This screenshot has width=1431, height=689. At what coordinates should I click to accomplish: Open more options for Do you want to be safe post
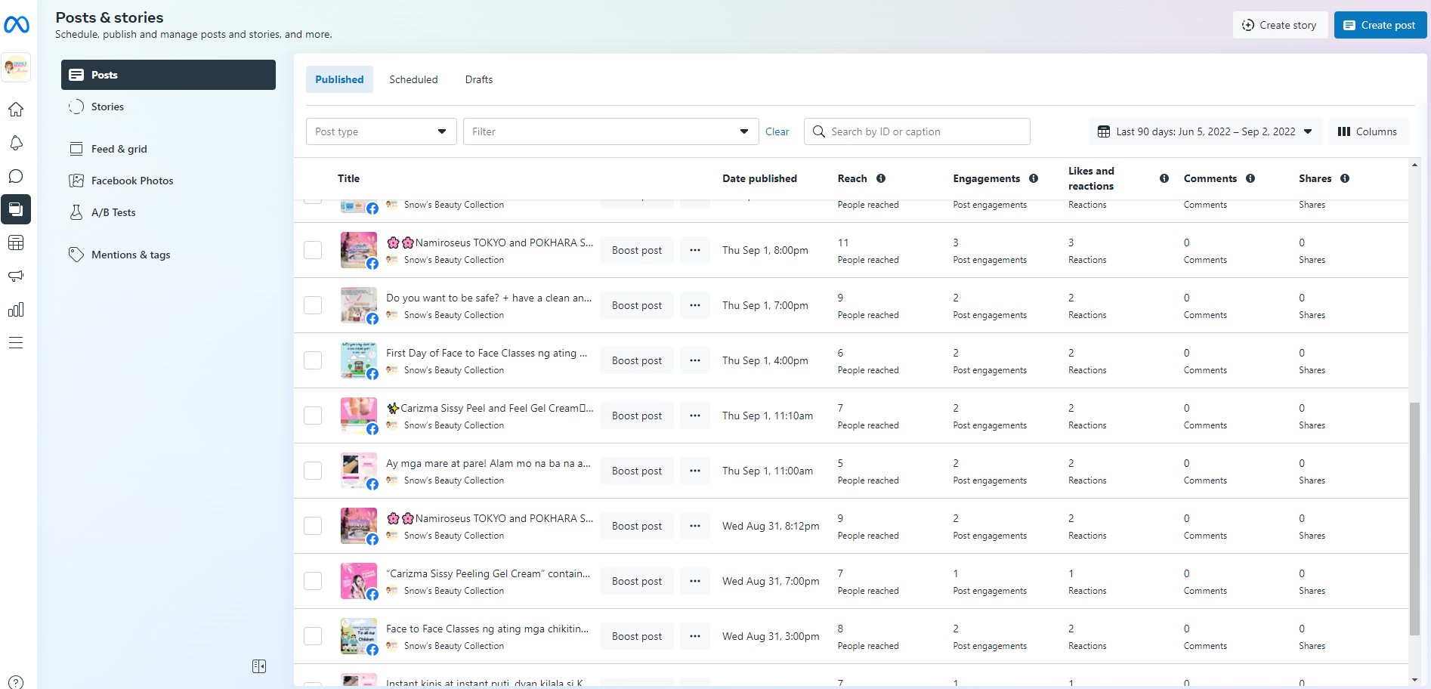[695, 305]
